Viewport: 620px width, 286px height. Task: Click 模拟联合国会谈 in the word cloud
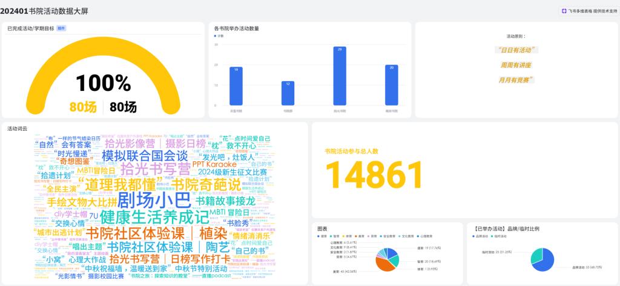(x=145, y=156)
